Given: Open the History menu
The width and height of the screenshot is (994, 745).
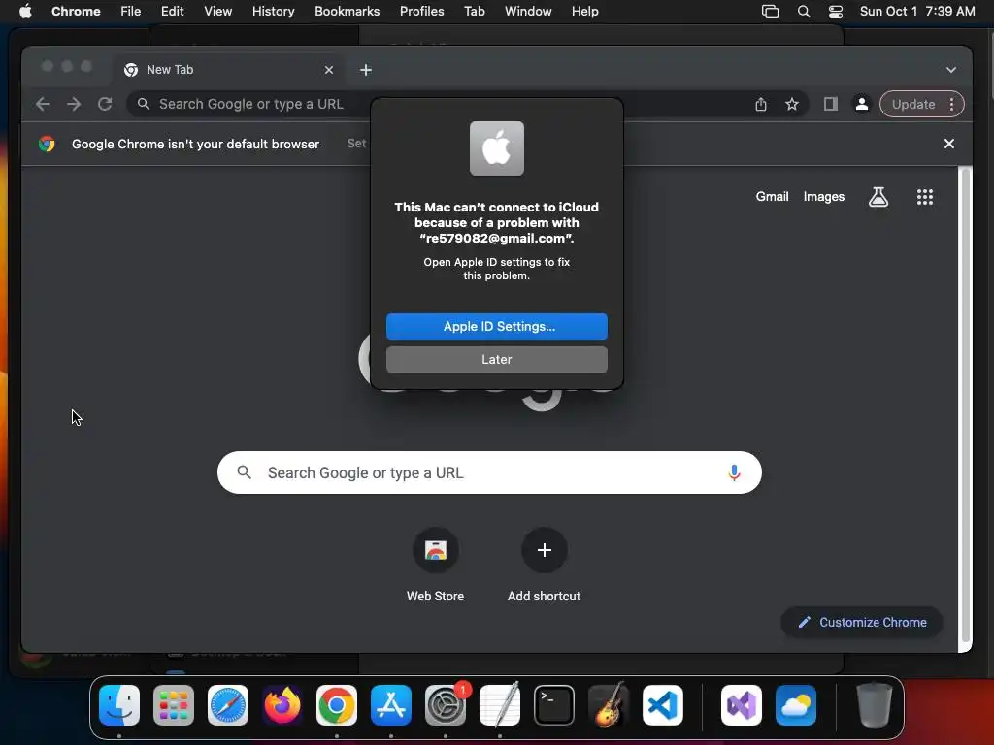Looking at the screenshot, I should coord(273,11).
